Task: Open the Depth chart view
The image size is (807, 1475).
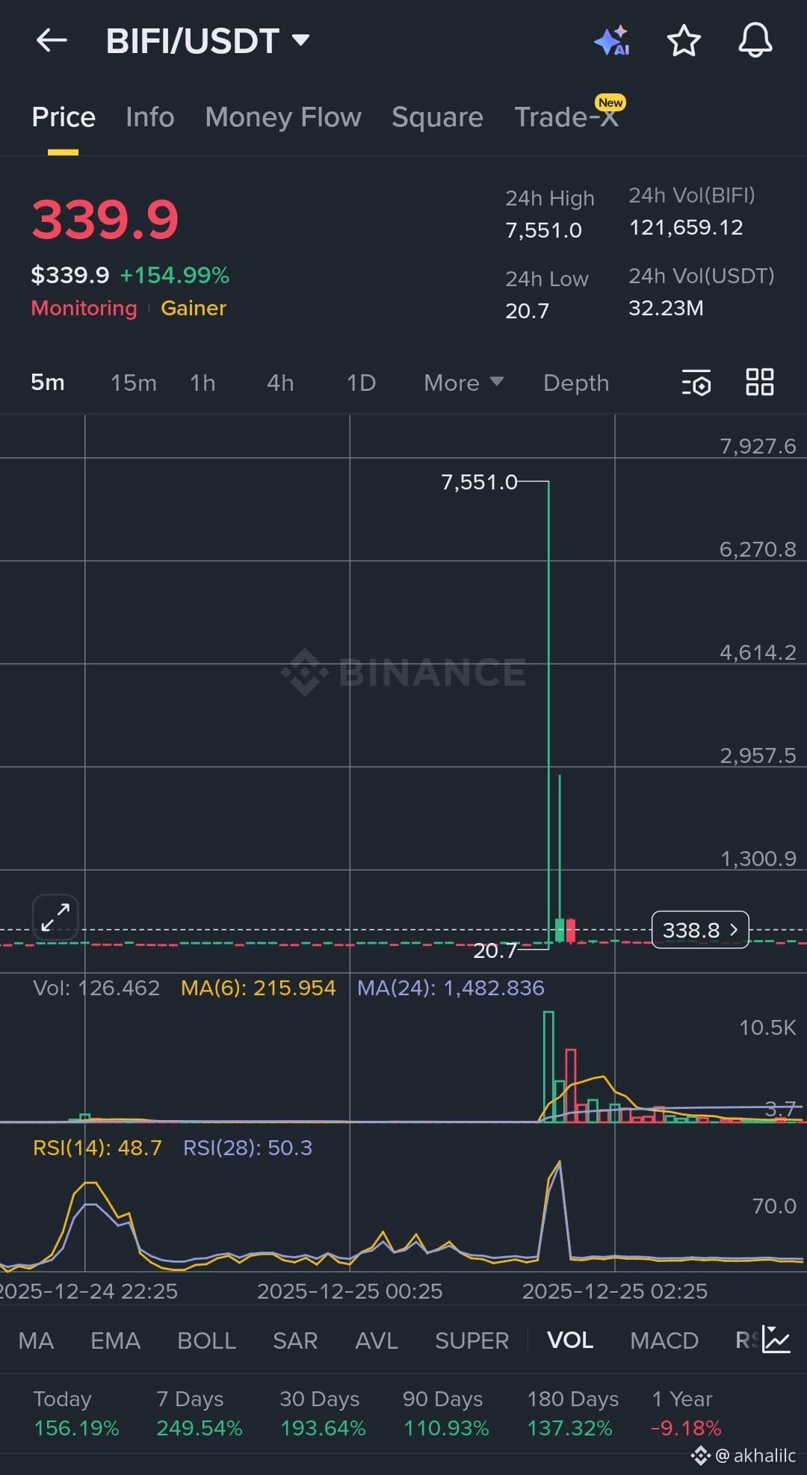Action: click(576, 383)
